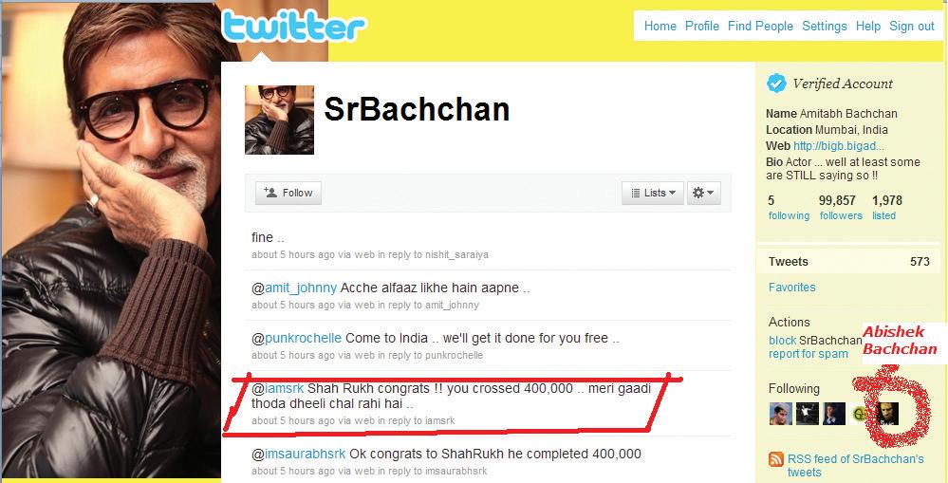Open the gear actions dropdown
The width and height of the screenshot is (948, 483).
pyautogui.click(x=704, y=193)
